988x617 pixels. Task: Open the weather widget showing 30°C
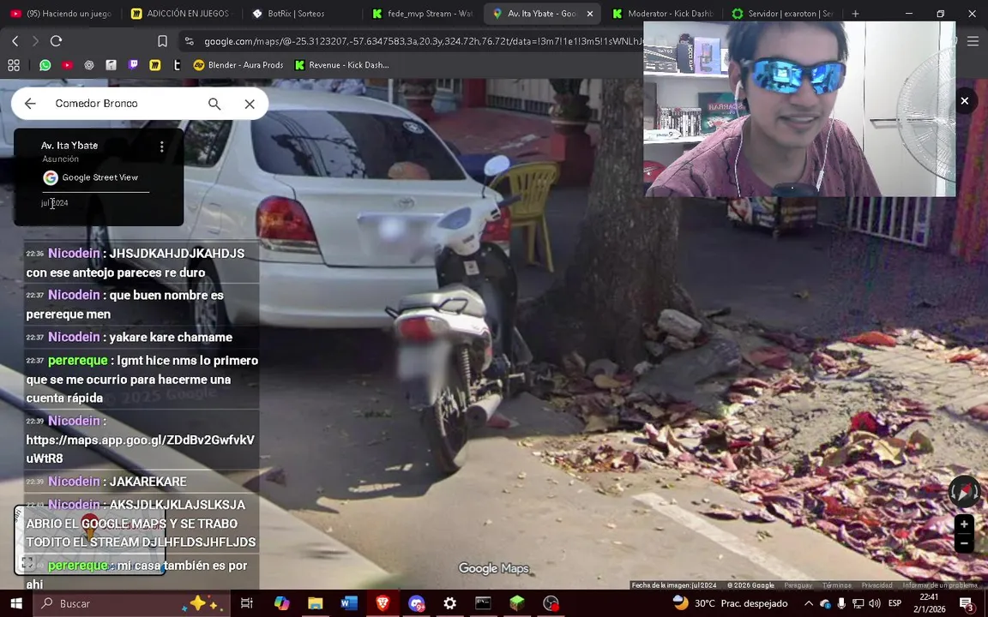[x=730, y=603]
